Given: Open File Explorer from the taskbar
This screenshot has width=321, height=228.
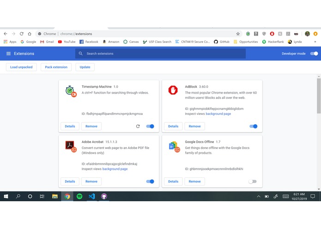Looking at the screenshot, I should [55, 196].
